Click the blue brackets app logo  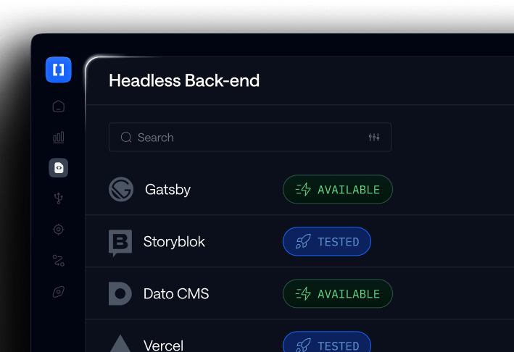pyautogui.click(x=58, y=70)
